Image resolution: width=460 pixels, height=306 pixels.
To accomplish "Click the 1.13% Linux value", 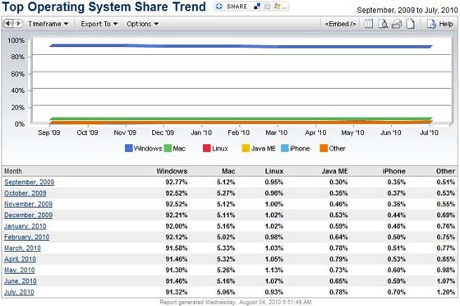I will click(274, 270).
